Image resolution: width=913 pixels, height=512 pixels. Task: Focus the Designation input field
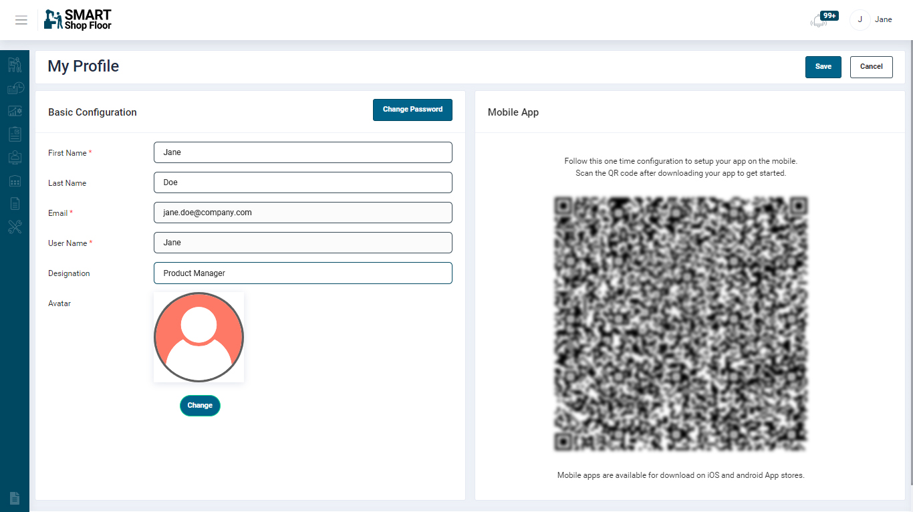pyautogui.click(x=303, y=273)
